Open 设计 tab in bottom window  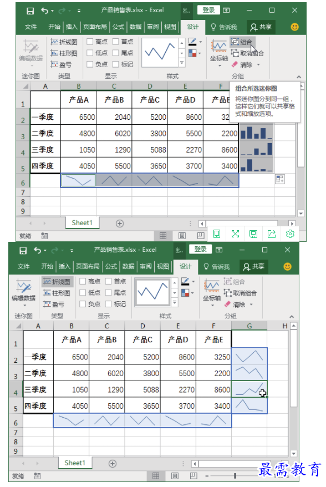[185, 266]
